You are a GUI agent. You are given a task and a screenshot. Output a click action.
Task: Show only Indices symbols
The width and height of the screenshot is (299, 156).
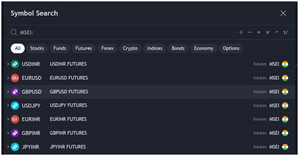tap(154, 48)
